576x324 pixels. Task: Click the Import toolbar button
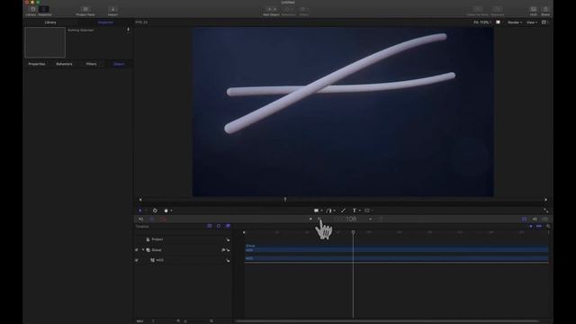[x=112, y=11]
